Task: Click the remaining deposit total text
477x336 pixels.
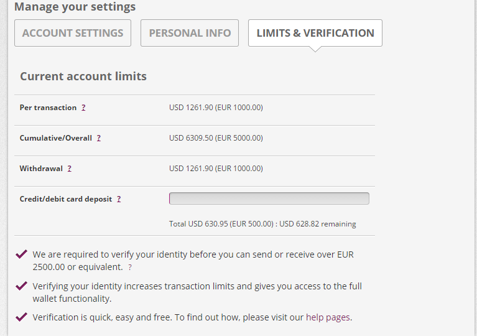Action: (x=262, y=224)
